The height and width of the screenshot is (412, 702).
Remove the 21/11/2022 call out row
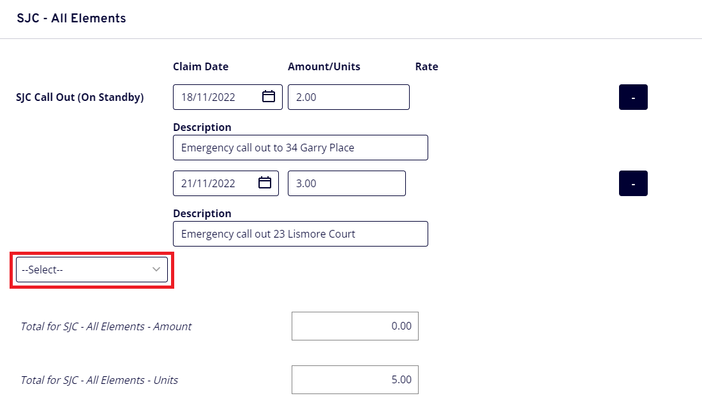click(x=632, y=183)
